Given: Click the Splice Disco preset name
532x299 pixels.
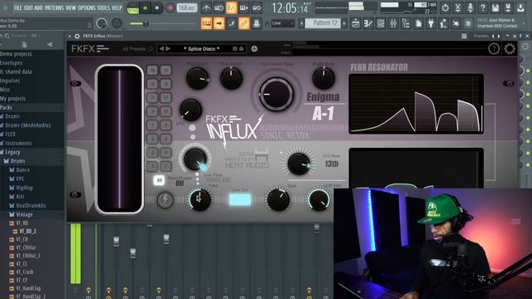Looking at the screenshot, I should pos(201,49).
